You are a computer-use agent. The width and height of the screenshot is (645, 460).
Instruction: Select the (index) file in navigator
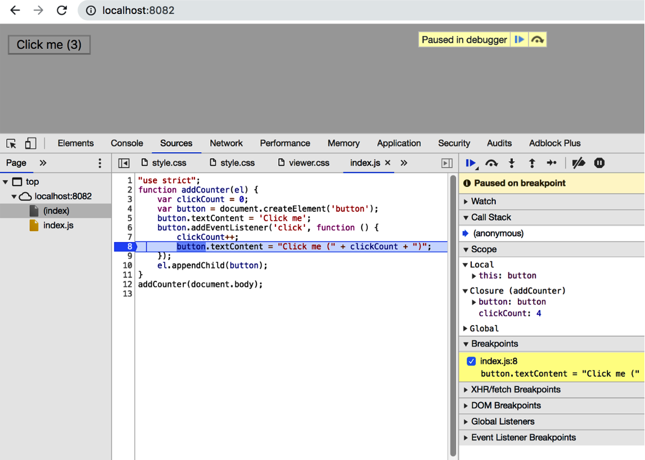(56, 211)
